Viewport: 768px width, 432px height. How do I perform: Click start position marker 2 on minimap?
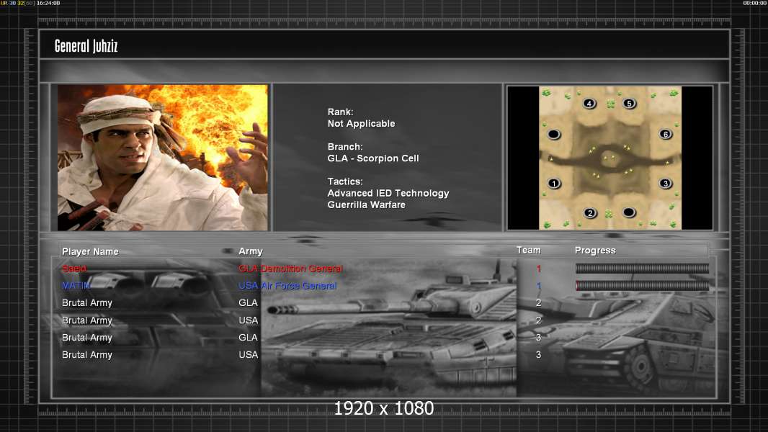pos(590,213)
